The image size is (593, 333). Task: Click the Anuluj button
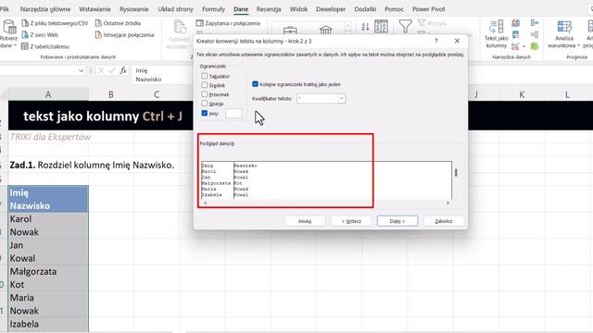(305, 221)
